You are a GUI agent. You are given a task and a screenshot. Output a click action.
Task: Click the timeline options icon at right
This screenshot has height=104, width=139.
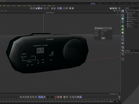click(x=119, y=97)
